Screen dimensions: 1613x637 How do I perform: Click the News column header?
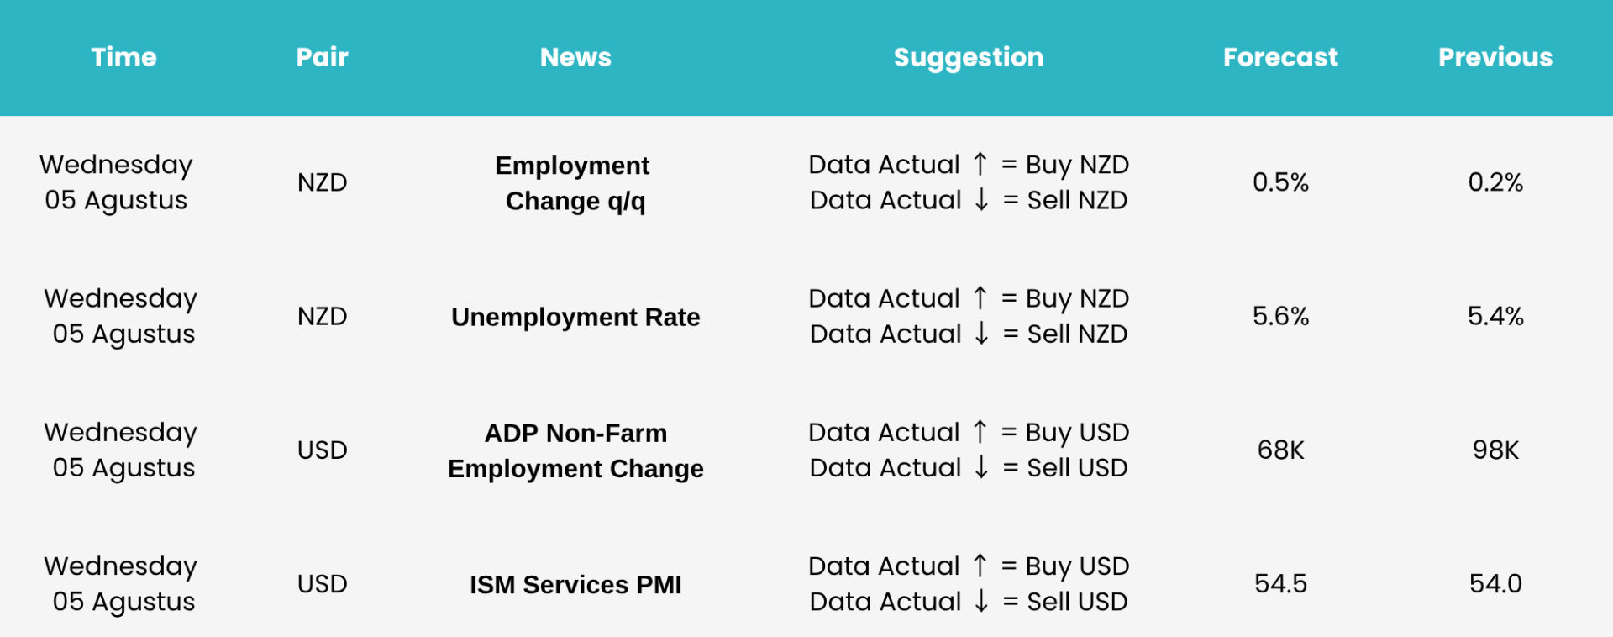click(575, 57)
